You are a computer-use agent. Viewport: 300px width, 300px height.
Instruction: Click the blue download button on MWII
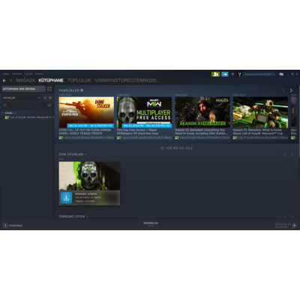tap(66, 198)
